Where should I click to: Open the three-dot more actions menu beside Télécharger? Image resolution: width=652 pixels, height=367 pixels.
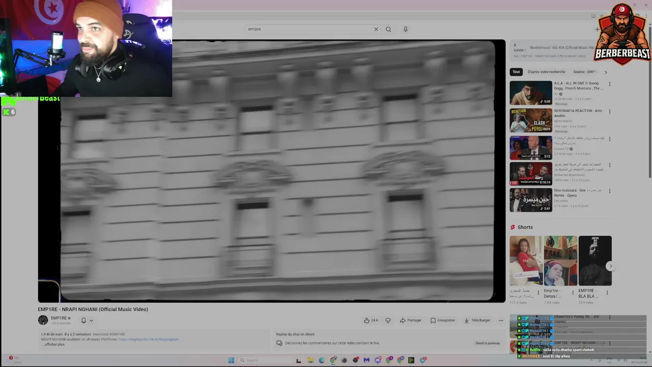501,320
